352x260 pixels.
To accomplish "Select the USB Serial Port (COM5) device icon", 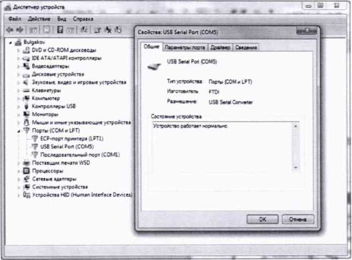I will click(35, 147).
